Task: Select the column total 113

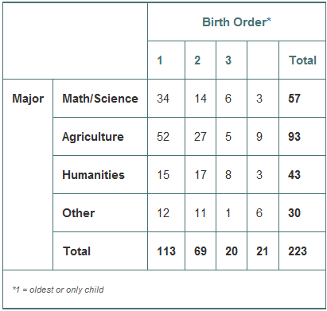Action: [166, 251]
